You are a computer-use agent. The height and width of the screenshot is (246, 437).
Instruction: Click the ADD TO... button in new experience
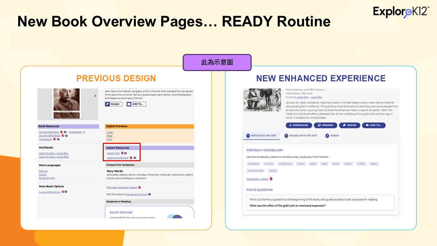(x=374, y=125)
